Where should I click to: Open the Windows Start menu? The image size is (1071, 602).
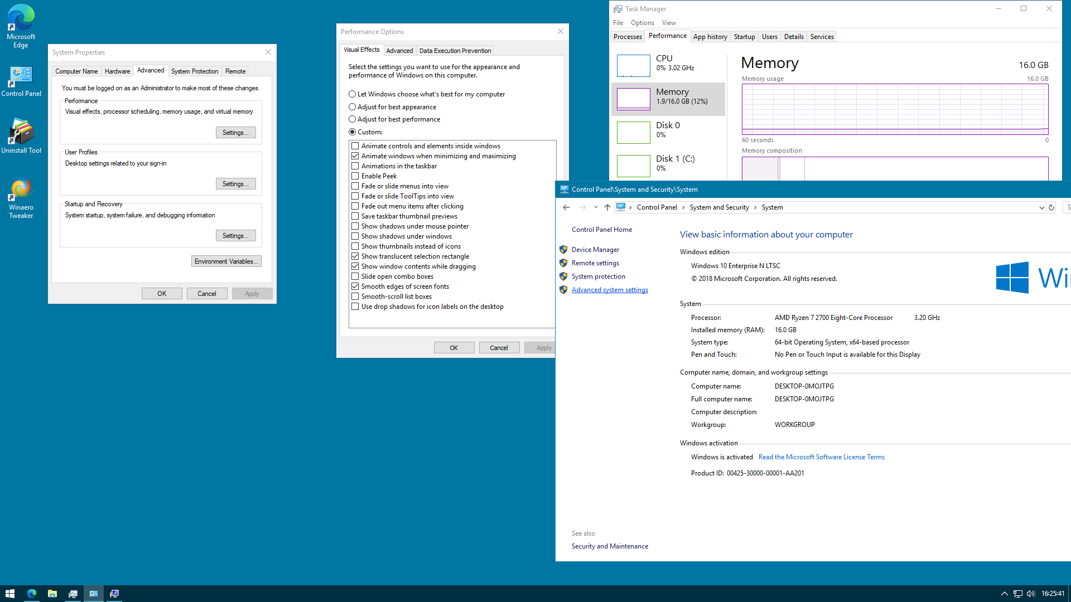point(10,594)
